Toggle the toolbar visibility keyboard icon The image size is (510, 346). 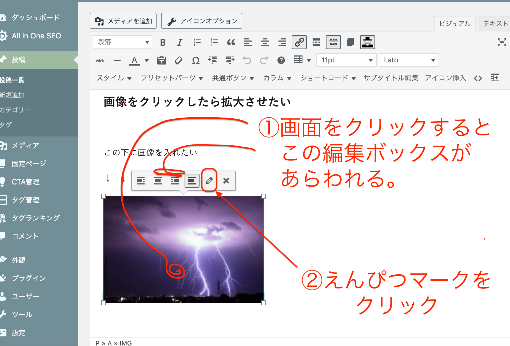(333, 42)
